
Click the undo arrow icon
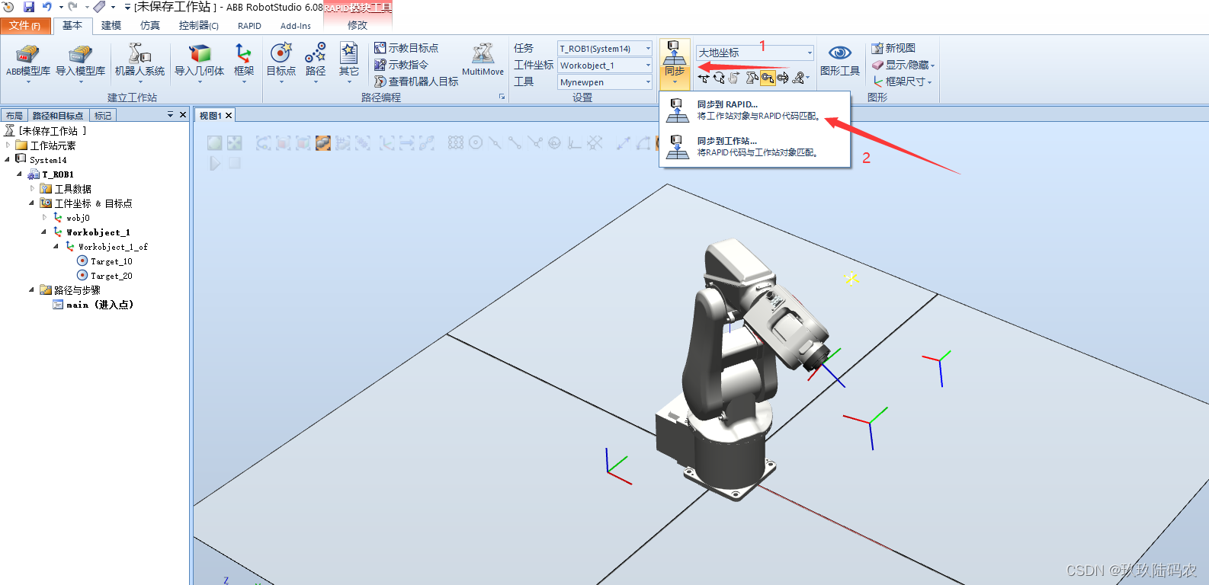pos(46,7)
